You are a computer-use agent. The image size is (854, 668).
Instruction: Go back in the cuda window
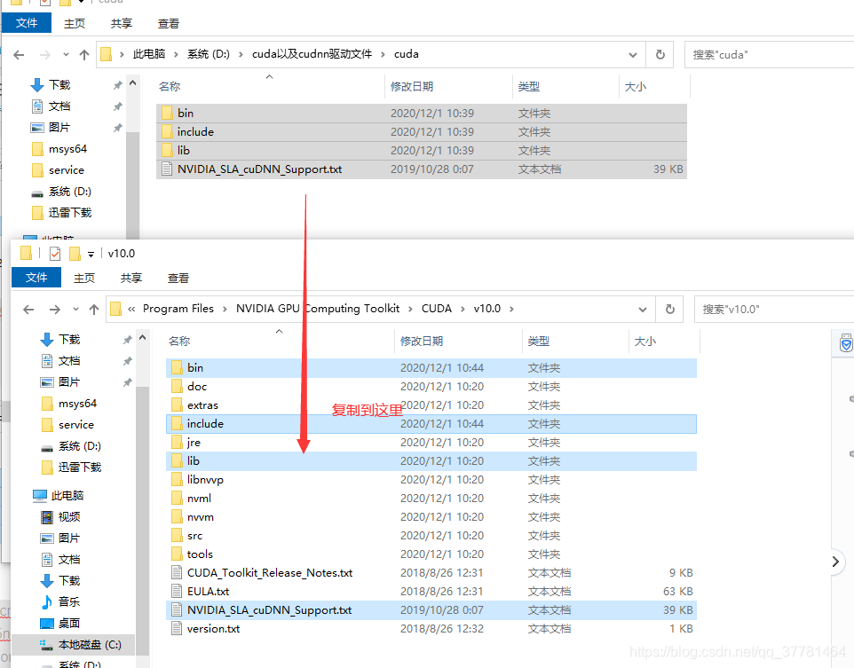coord(19,54)
